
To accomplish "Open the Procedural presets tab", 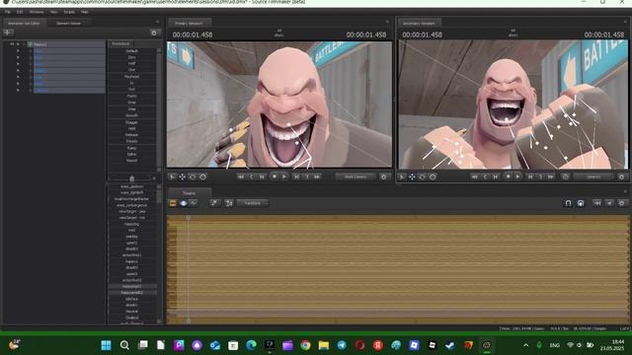I will [120, 43].
